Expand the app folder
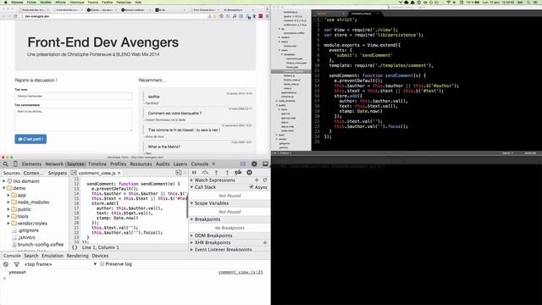This screenshot has width=542, height=305. click(x=8, y=196)
